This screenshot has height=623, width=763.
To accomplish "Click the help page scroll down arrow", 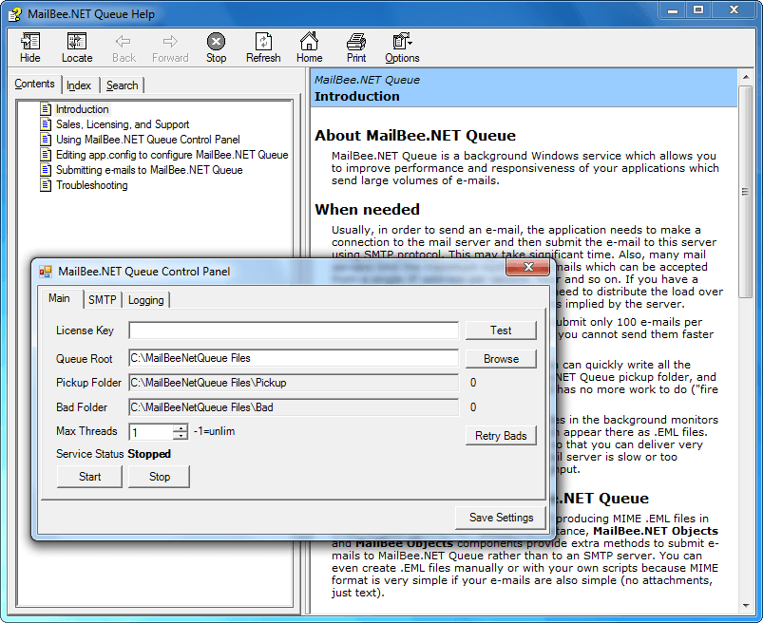I will pos(746,606).
